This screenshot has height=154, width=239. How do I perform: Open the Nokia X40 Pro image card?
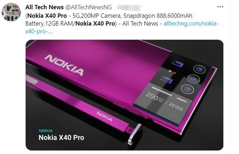tap(124, 95)
